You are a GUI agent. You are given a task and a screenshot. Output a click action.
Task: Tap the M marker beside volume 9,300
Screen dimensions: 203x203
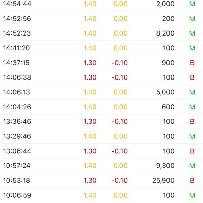[192, 166]
